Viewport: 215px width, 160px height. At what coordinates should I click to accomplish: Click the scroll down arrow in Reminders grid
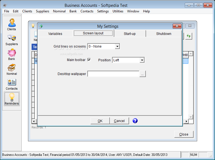click(191, 117)
